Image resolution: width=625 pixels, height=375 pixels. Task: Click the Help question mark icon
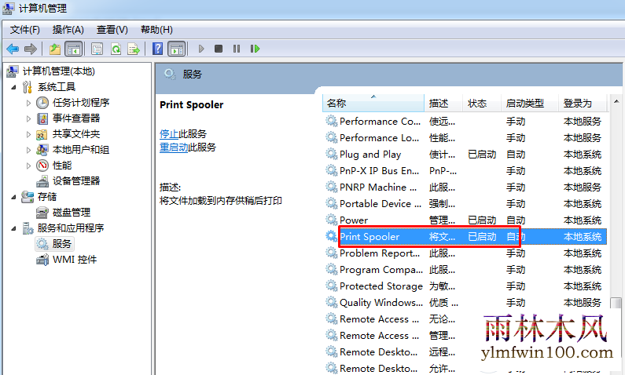[x=158, y=49]
